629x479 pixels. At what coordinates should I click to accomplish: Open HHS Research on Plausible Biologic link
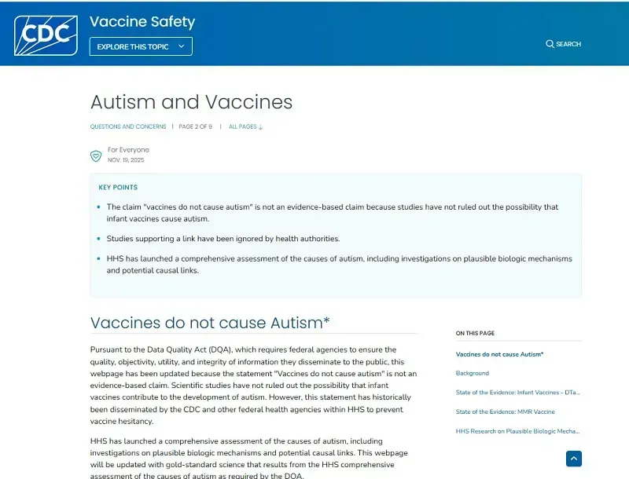coord(518,430)
